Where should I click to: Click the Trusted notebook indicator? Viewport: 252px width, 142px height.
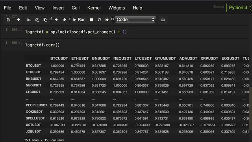(219, 7)
